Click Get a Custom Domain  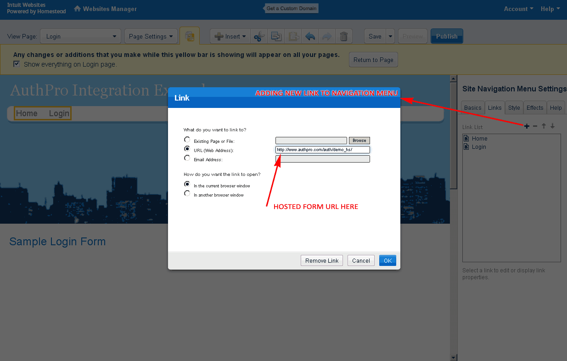click(292, 8)
